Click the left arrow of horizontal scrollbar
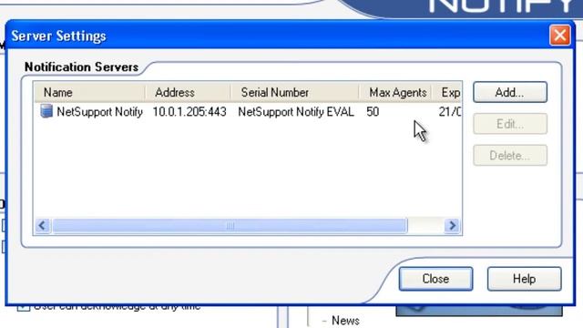This screenshot has height=328, width=583. [x=43, y=225]
